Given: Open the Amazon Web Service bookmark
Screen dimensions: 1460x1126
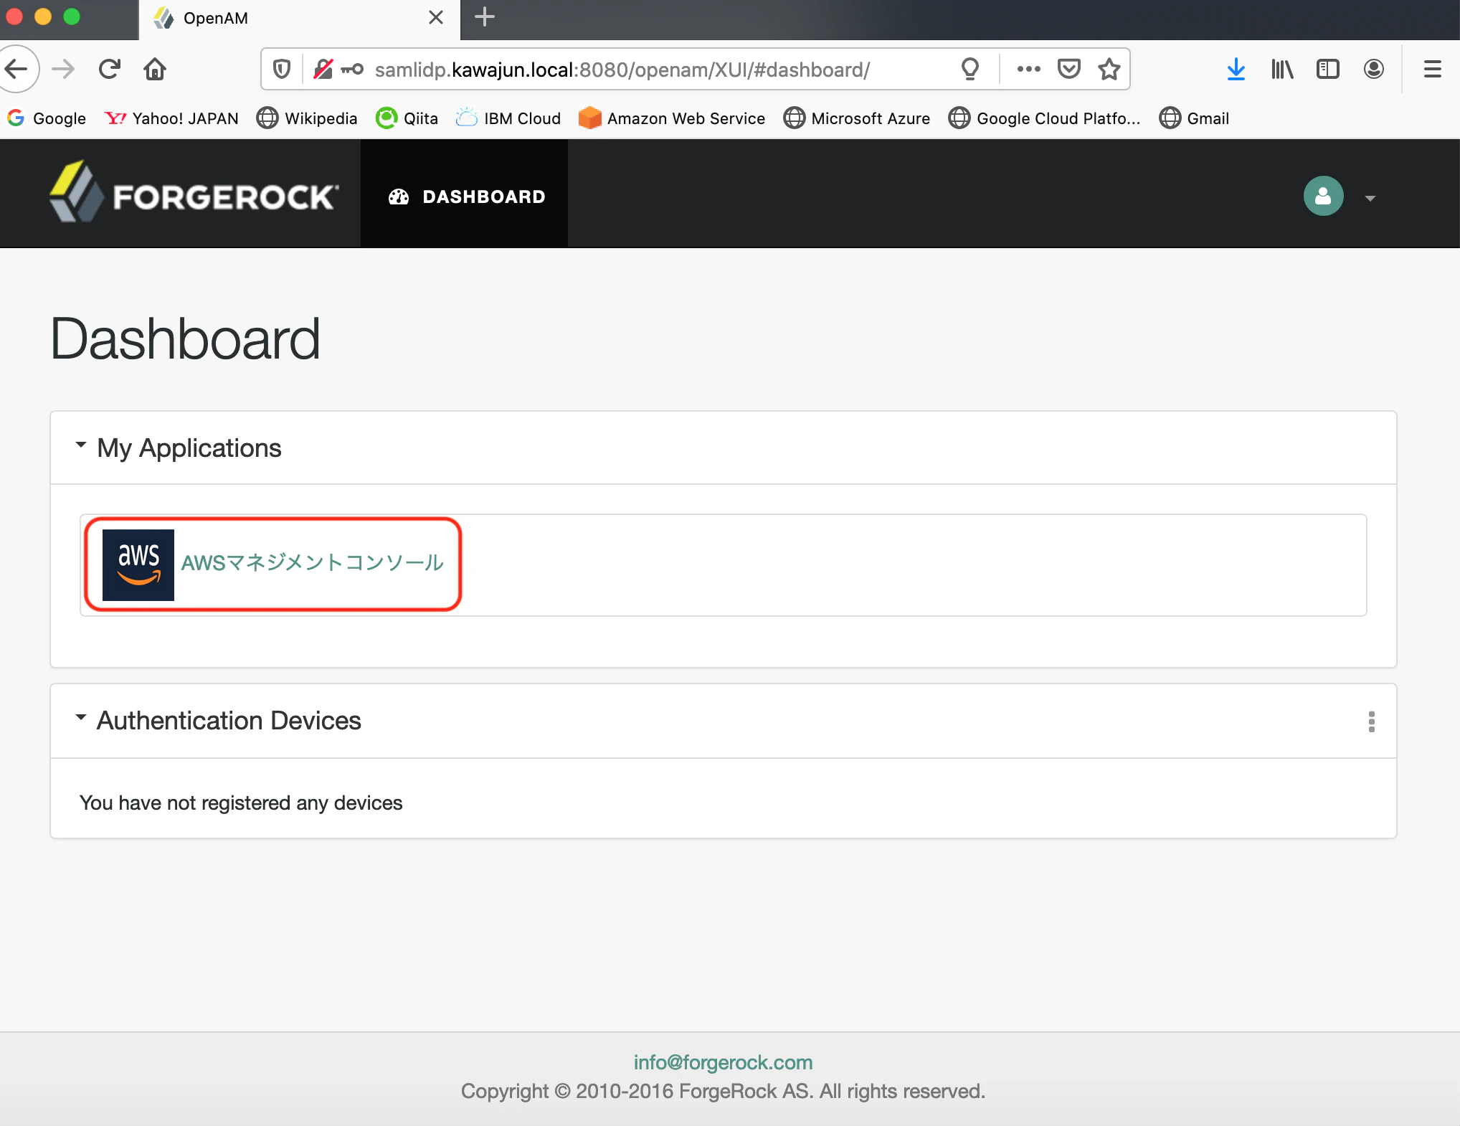Looking at the screenshot, I should [x=672, y=118].
